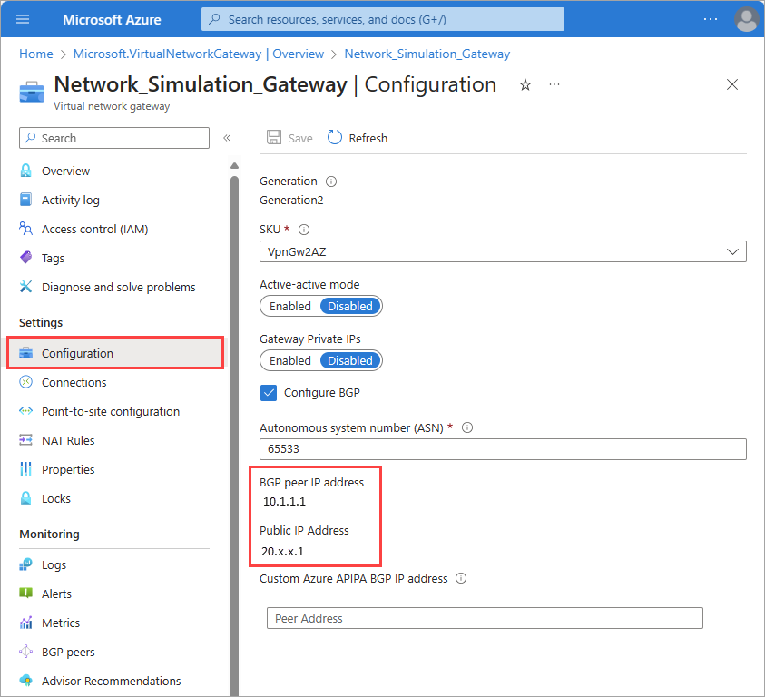The width and height of the screenshot is (765, 697).
Task: Click the Peer Address input field
Action: point(485,618)
